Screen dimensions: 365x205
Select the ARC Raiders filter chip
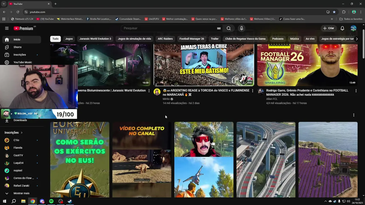point(165,39)
